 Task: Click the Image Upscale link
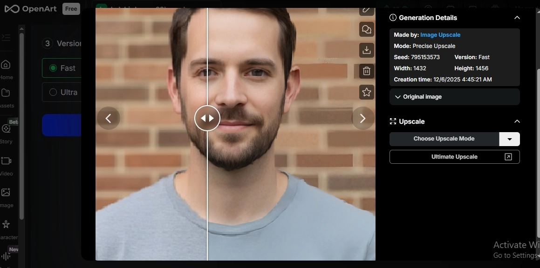point(440,34)
